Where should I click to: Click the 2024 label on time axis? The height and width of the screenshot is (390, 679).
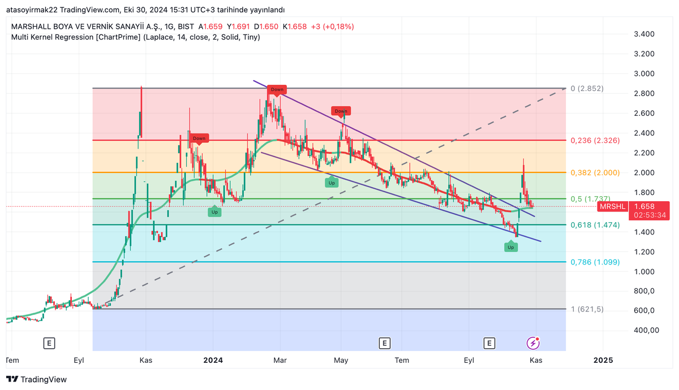[x=213, y=360]
